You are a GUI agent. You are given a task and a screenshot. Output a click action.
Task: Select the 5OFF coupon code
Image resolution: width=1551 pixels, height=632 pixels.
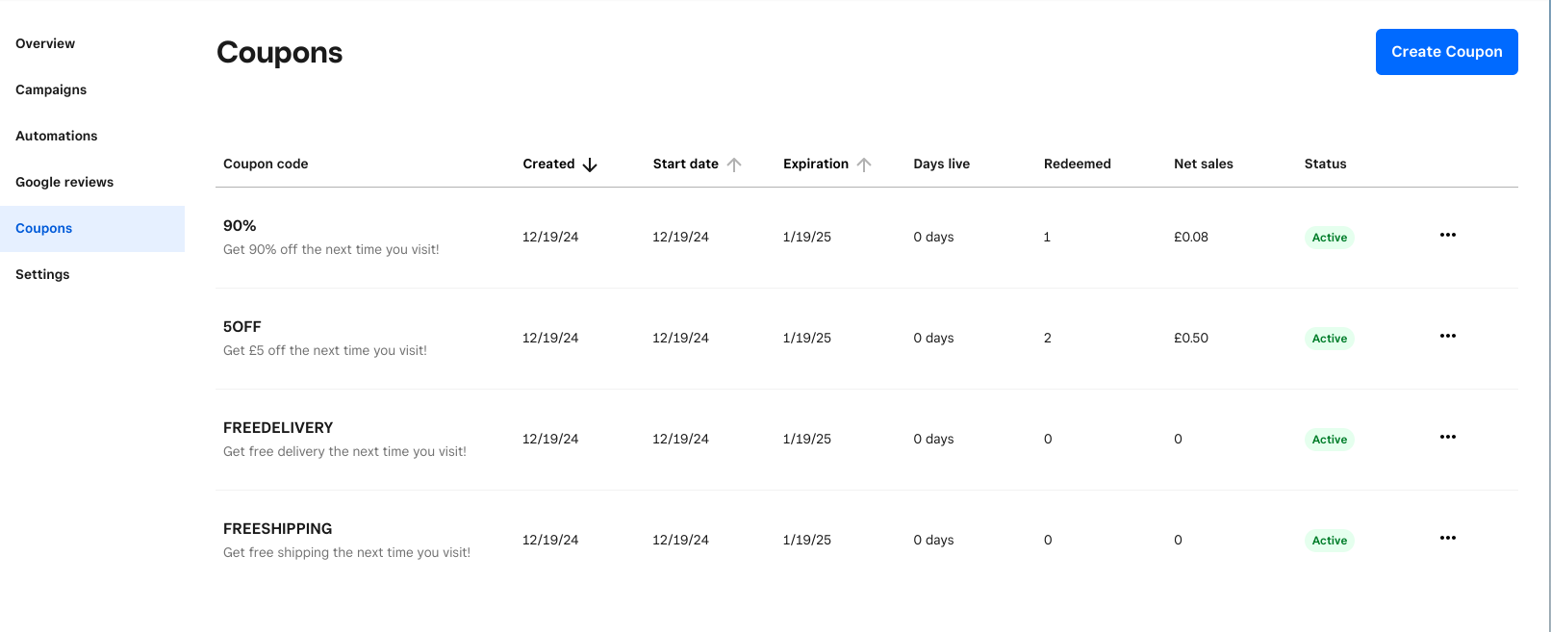click(242, 327)
